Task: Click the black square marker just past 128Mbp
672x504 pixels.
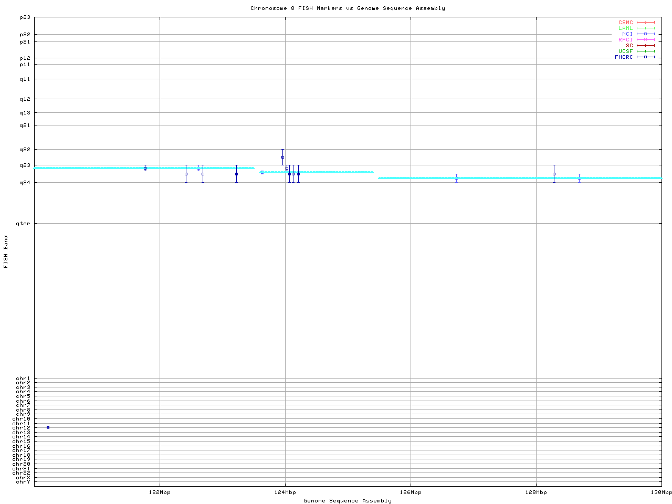Action: click(554, 174)
